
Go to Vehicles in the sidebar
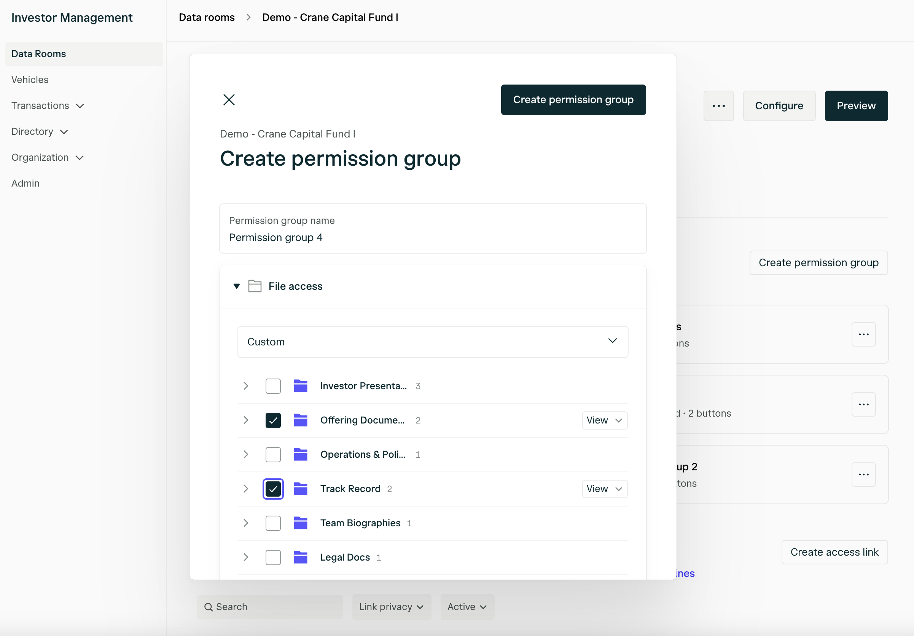[x=30, y=80]
